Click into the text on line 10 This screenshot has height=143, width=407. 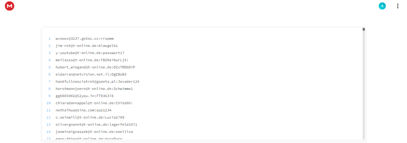click(94, 103)
